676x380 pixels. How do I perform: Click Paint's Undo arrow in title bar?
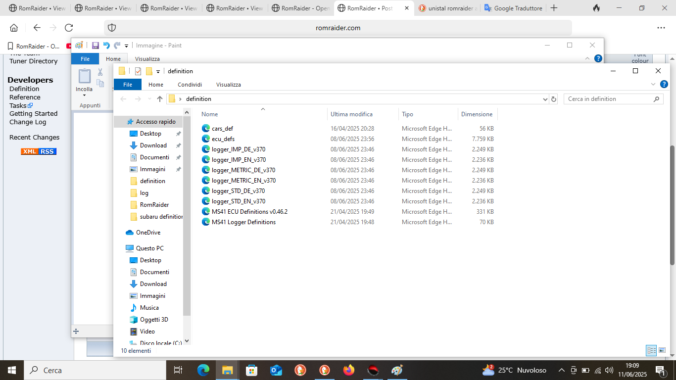coord(106,46)
